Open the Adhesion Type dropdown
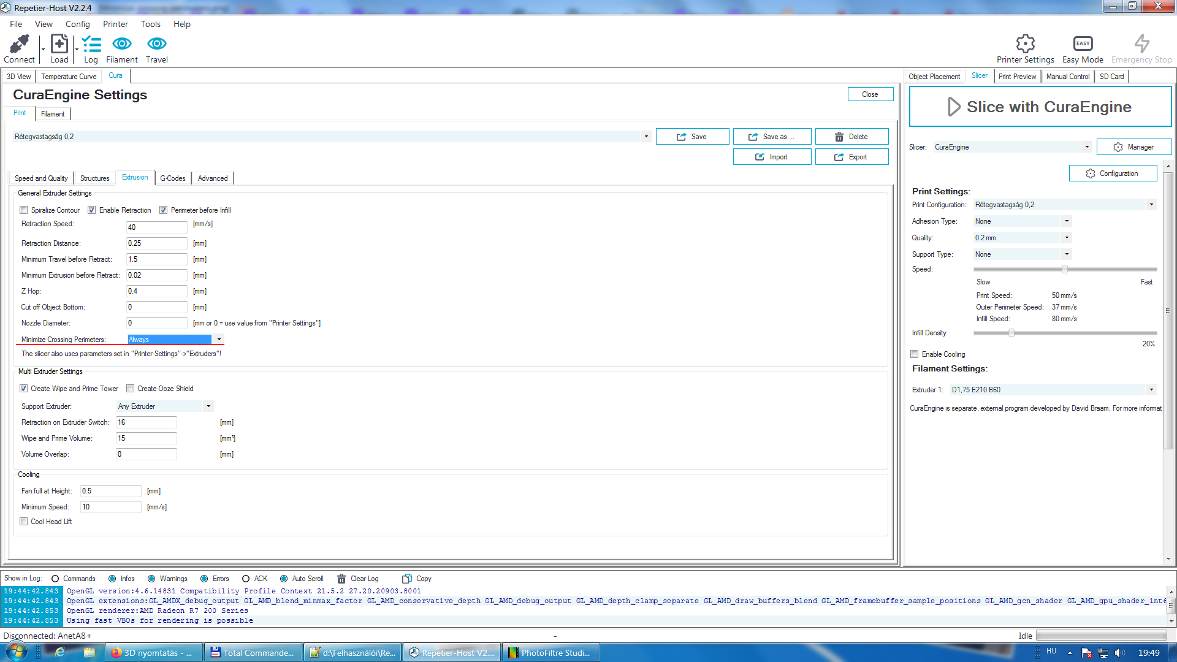The height and width of the screenshot is (662, 1177). click(1067, 221)
